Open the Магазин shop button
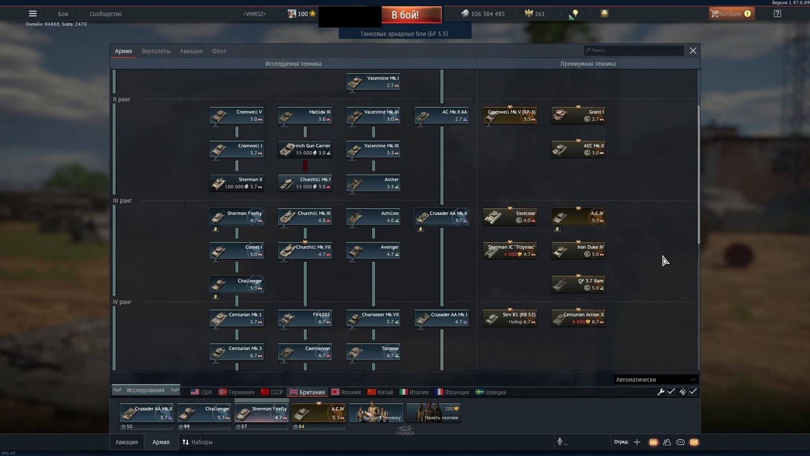This screenshot has height=456, width=810. 731,14
